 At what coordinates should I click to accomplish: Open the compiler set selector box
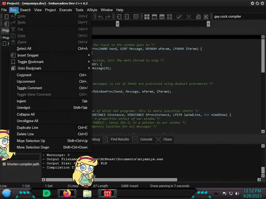point(239,16)
